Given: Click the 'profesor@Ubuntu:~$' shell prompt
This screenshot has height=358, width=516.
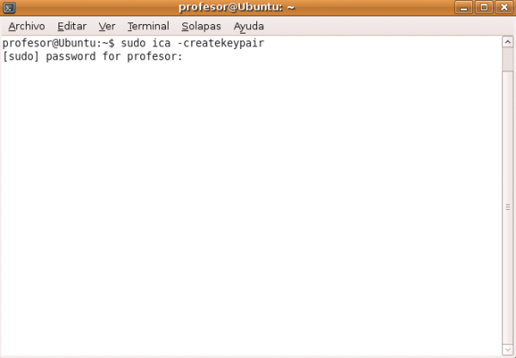Looking at the screenshot, I should coord(58,43).
